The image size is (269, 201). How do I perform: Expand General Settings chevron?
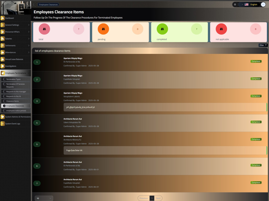point(29,25)
